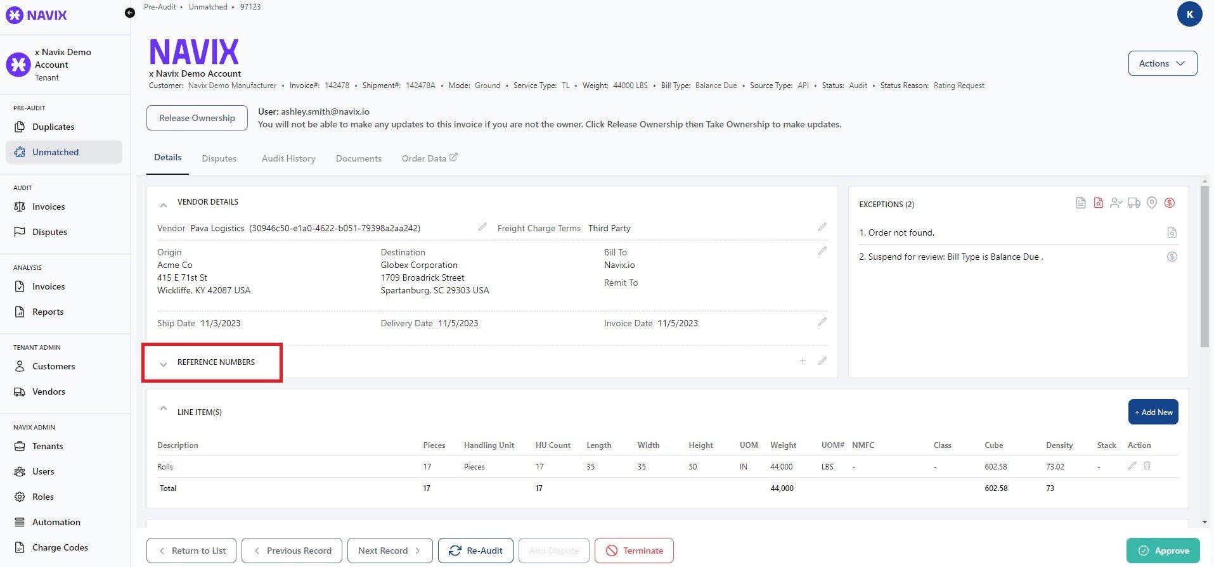Collapse the Vendor Details section
The width and height of the screenshot is (1214, 567).
pyautogui.click(x=164, y=205)
